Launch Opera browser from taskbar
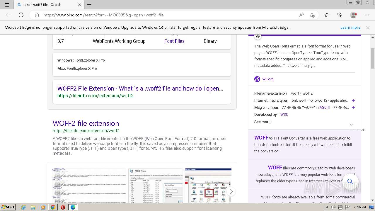375x211 pixels. (63, 207)
